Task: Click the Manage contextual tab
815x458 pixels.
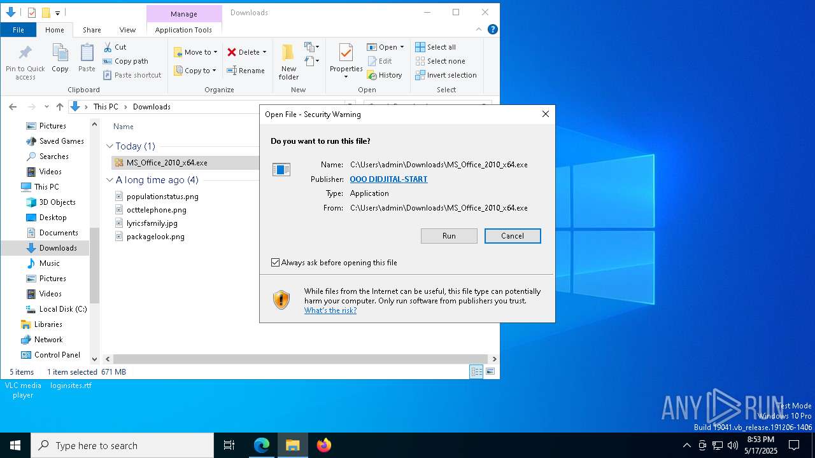Action: pos(184,13)
